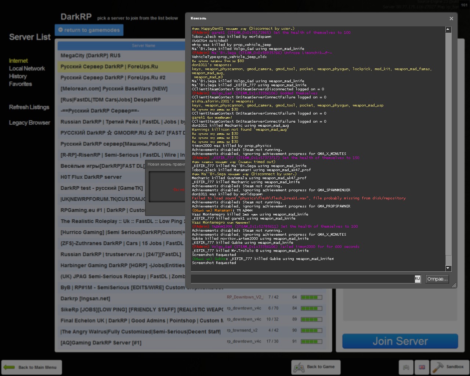Select Harbinger Gaming DarkRP [HGRP] server
Screen dimensions: 470x376
tap(121, 265)
